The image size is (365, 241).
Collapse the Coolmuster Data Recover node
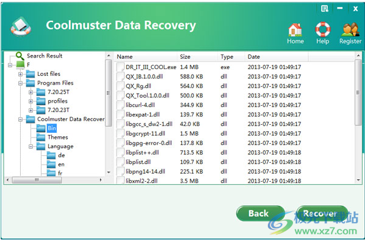click(21, 119)
